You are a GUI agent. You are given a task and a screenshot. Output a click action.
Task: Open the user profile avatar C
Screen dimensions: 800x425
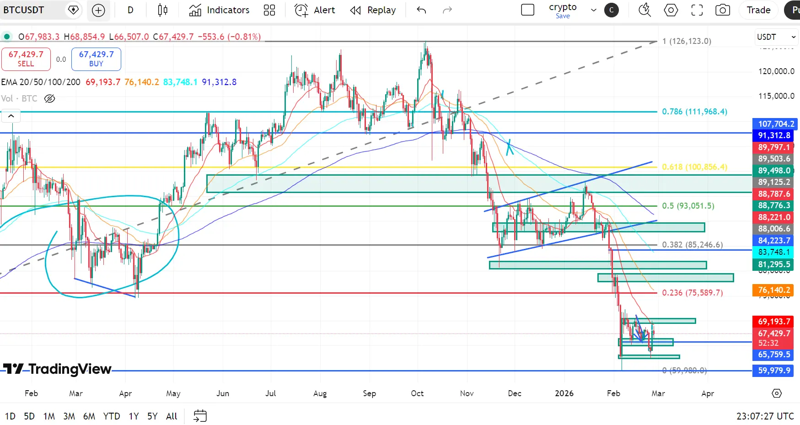[612, 10]
